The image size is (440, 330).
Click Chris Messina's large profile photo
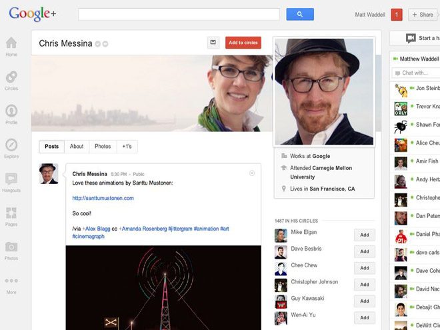[324, 91]
